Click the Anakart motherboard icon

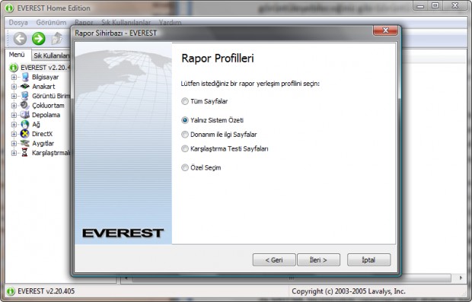[x=25, y=86]
